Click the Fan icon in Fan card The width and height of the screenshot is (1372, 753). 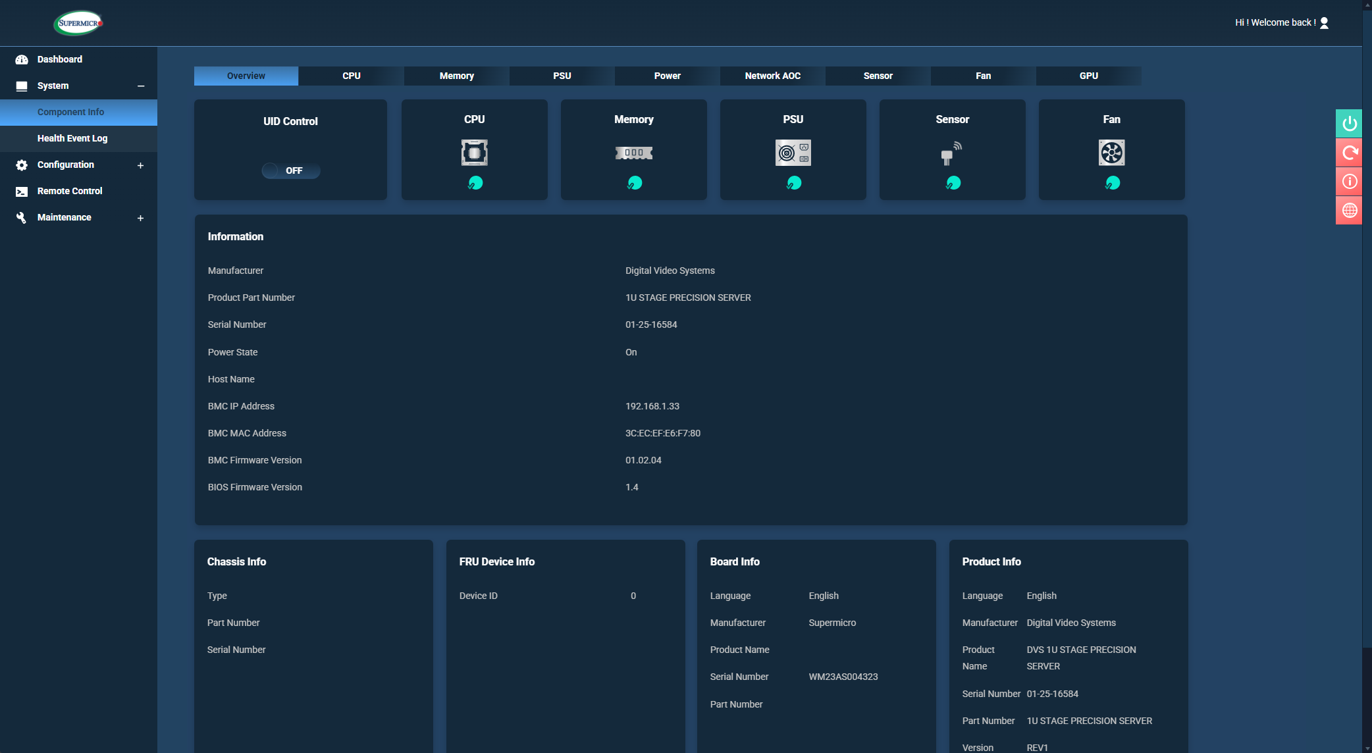[x=1111, y=153]
